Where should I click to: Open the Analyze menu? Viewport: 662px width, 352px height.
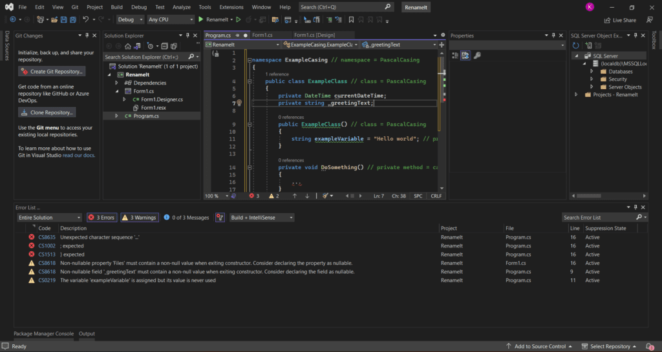pos(182,7)
